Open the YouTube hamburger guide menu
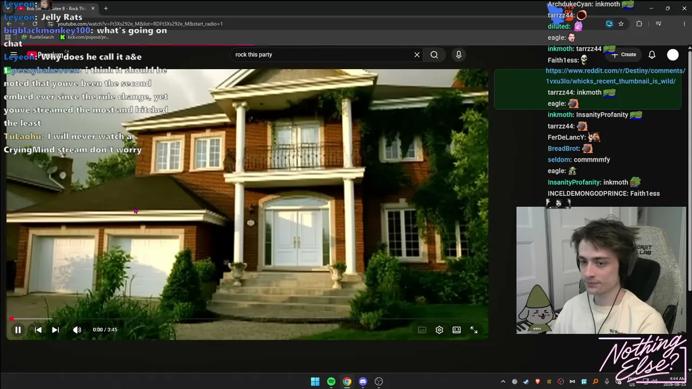 tap(13, 55)
